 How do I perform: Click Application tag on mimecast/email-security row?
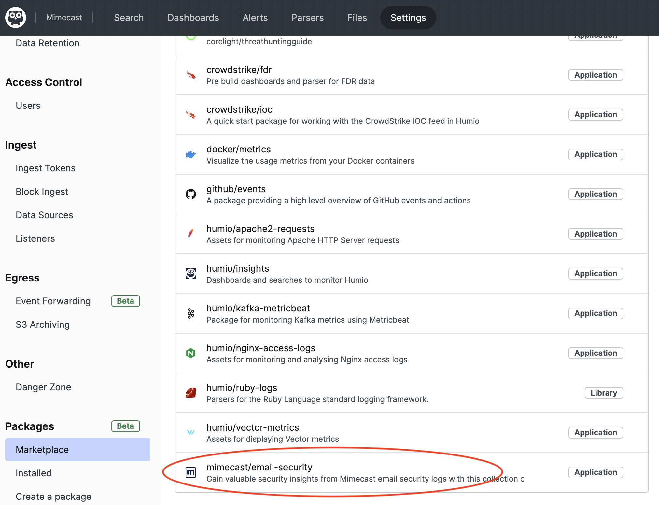[596, 472]
